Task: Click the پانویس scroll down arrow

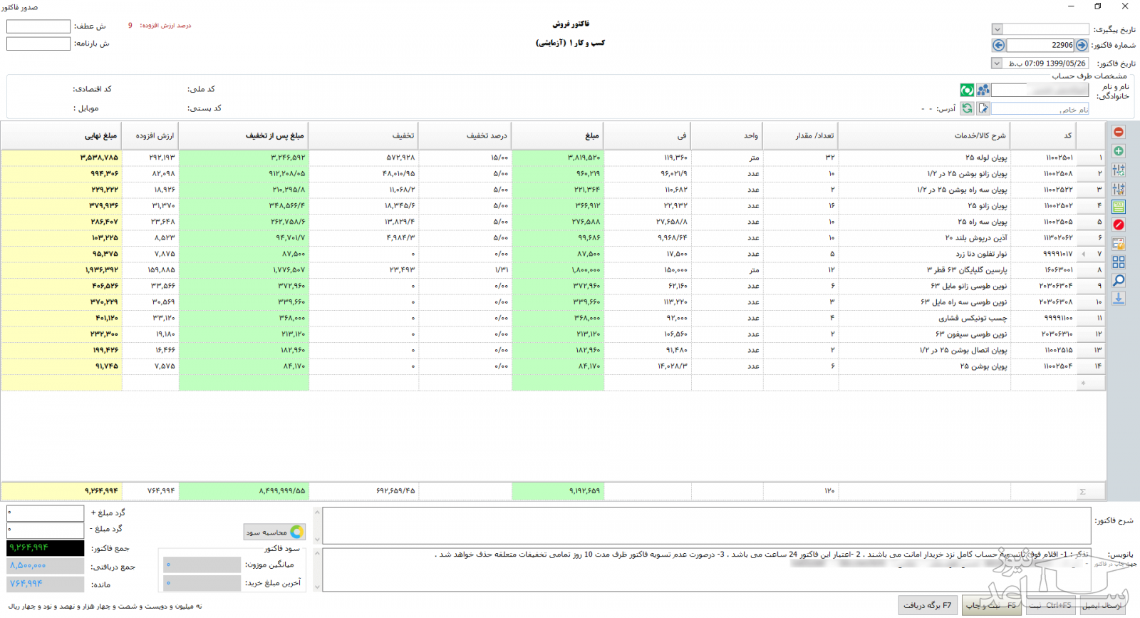Action: point(317,587)
